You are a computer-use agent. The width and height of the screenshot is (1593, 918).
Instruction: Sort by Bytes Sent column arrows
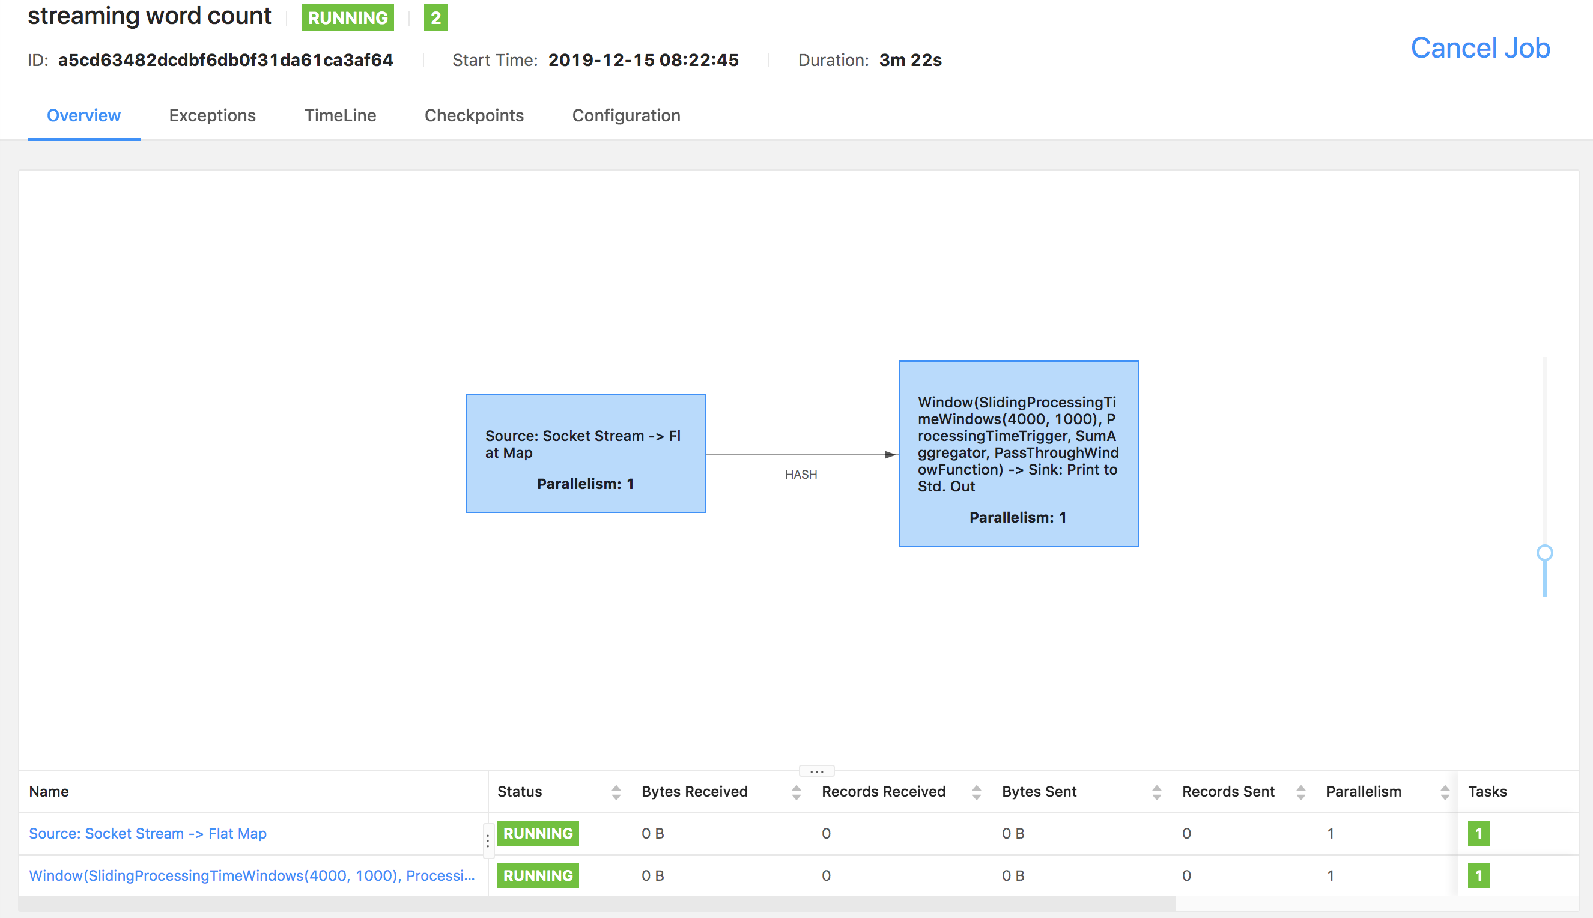1157,792
